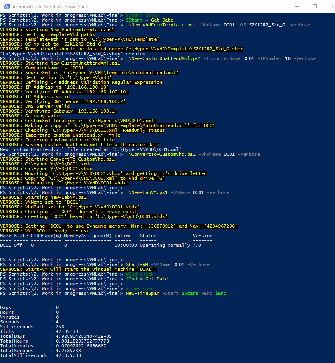Viewport: 335px width, 363px height.
Task: Click the '00:00:00' uptime value
Action: [x=126, y=246]
